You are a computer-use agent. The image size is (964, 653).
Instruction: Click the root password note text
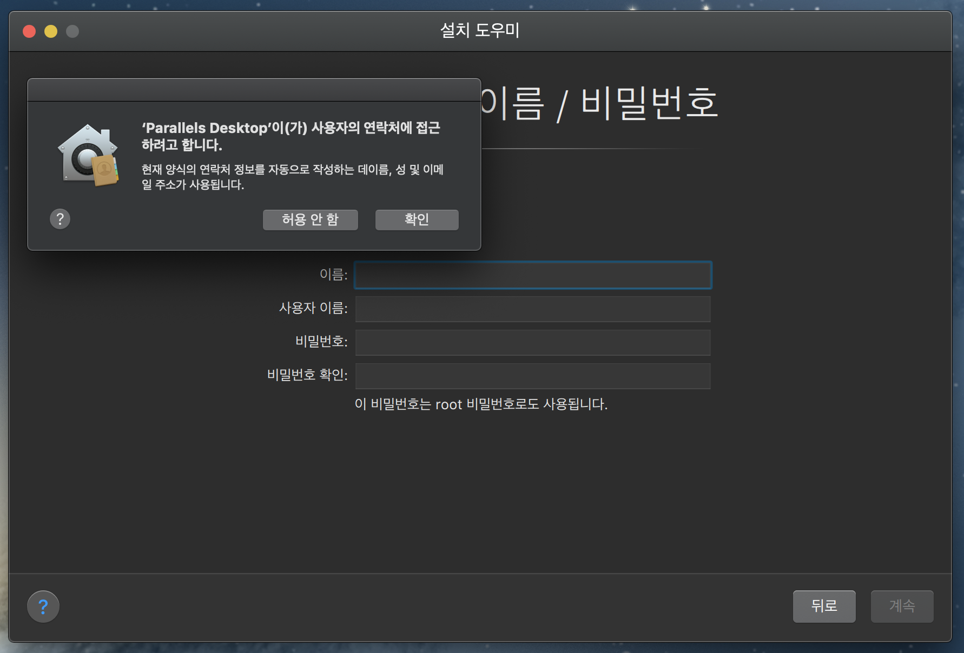click(481, 404)
